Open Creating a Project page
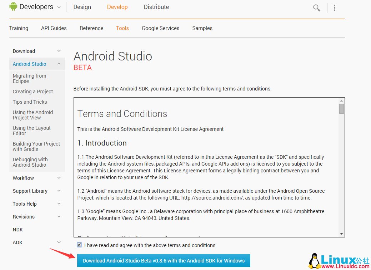Image resolution: width=371 pixels, height=270 pixels. click(x=32, y=92)
